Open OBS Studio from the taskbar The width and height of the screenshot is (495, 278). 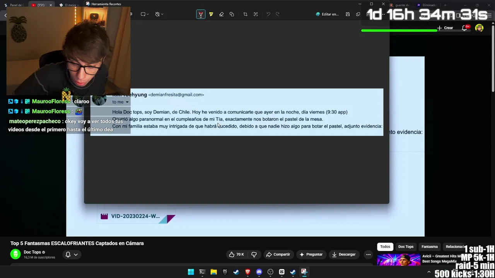[x=270, y=272]
